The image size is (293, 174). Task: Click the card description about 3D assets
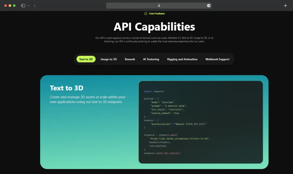[x=87, y=99]
